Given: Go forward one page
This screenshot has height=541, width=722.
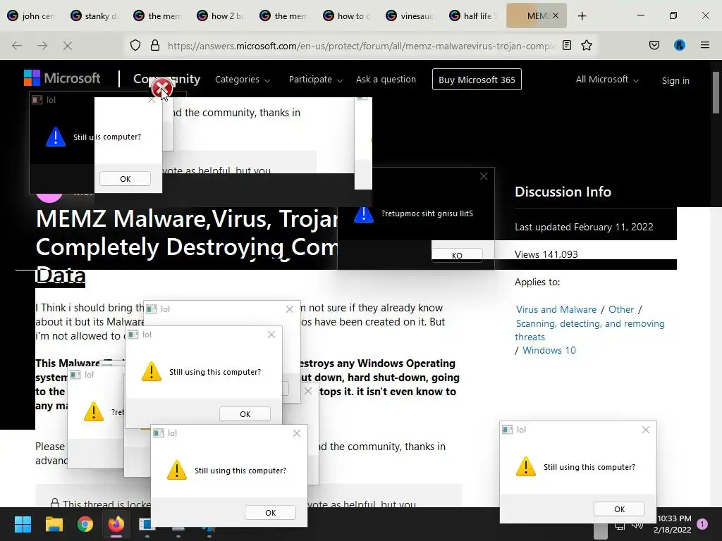Looking at the screenshot, I should coord(42,45).
